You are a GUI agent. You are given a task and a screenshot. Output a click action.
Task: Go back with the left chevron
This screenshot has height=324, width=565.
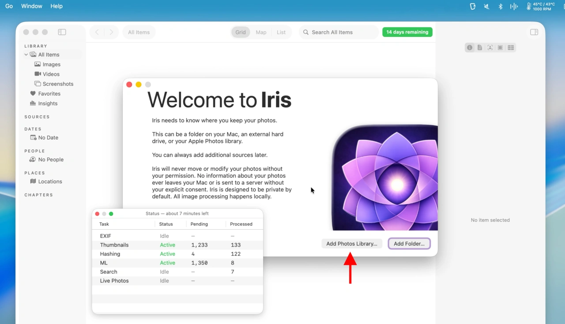pos(97,32)
